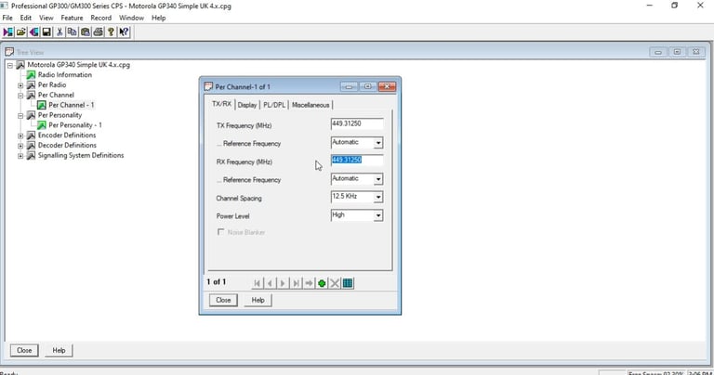Delete the channel with X icon
The width and height of the screenshot is (714, 375).
pyautogui.click(x=335, y=283)
